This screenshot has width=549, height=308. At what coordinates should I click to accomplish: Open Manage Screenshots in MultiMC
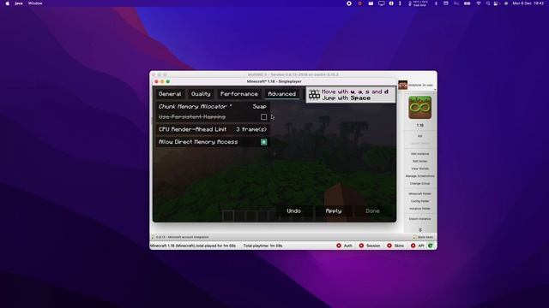click(419, 176)
